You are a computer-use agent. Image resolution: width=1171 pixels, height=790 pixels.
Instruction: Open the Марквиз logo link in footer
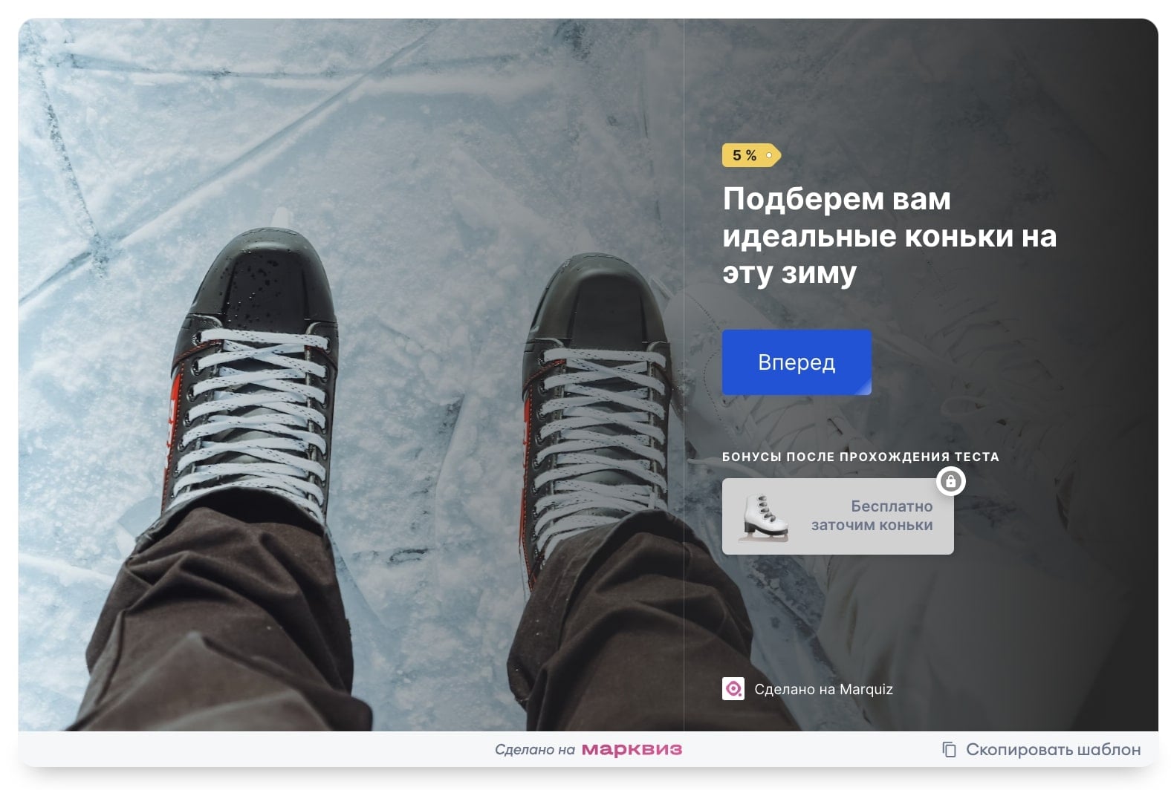632,749
